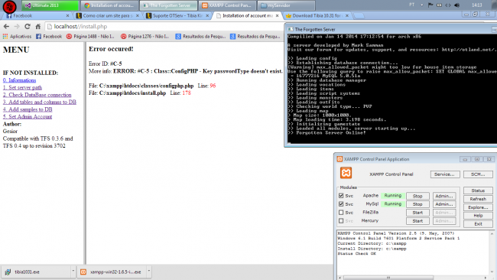
Task: Click XAMPP Explore... button
Action: 478,207
